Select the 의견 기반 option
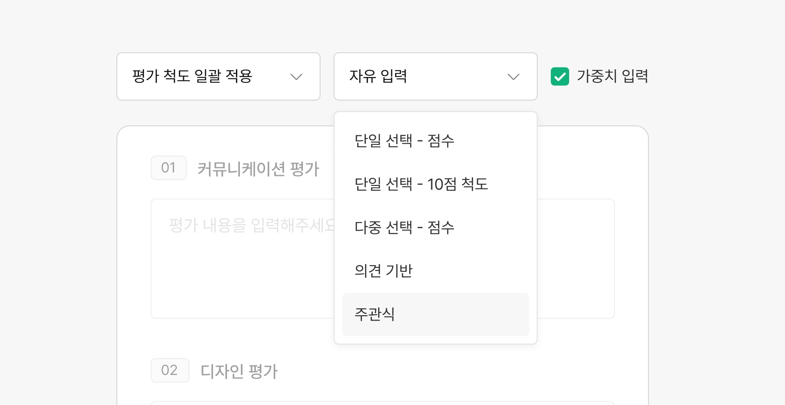This screenshot has height=405, width=785. click(x=383, y=271)
